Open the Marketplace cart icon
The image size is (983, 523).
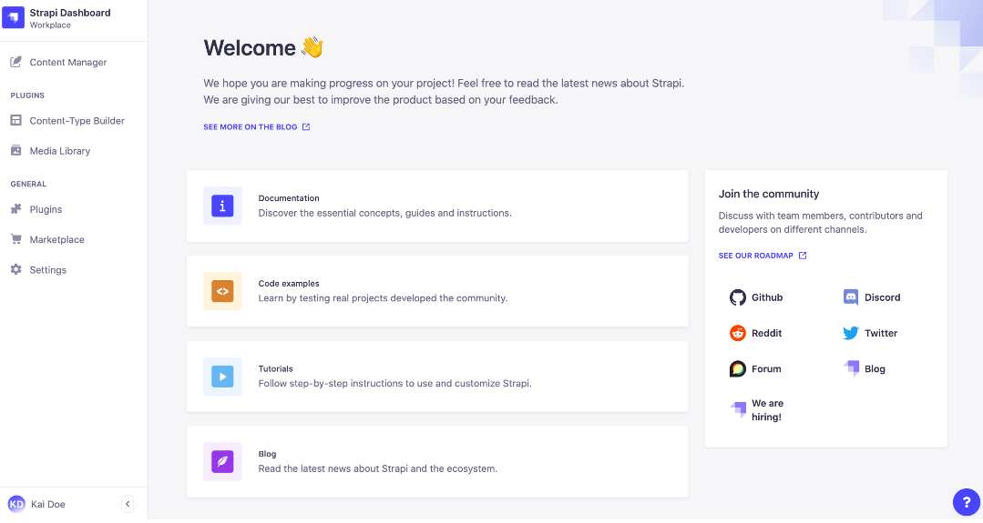point(15,239)
